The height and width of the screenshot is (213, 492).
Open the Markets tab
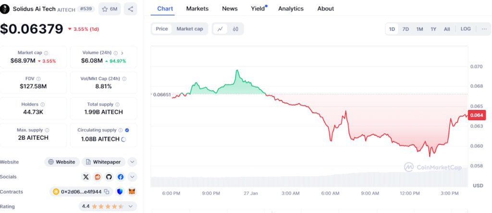197,9
